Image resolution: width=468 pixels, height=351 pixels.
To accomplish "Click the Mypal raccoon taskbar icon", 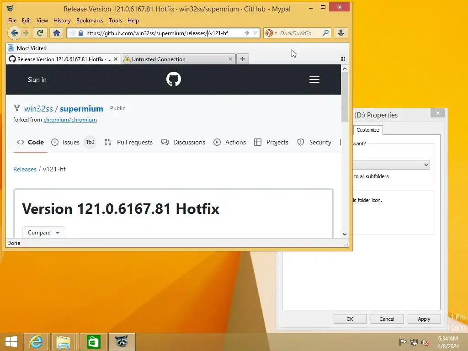I will (122, 342).
